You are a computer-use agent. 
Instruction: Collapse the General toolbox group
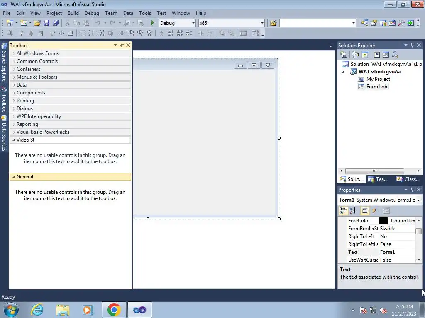point(14,177)
